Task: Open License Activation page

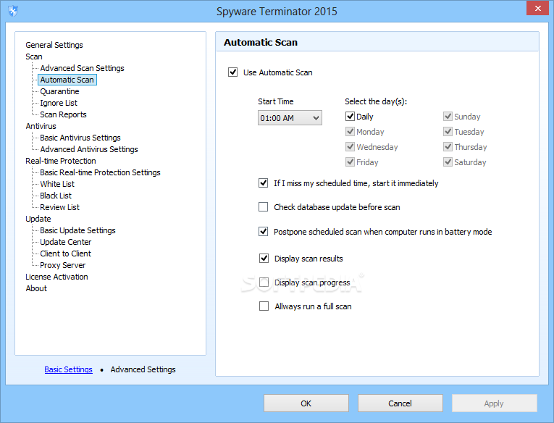Action: click(x=56, y=277)
